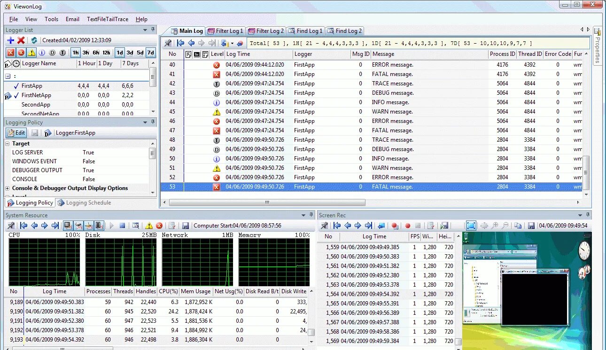Screen dimensions: 606x350
Task: Click the play button in System Resource toolbar
Action: click(112, 226)
